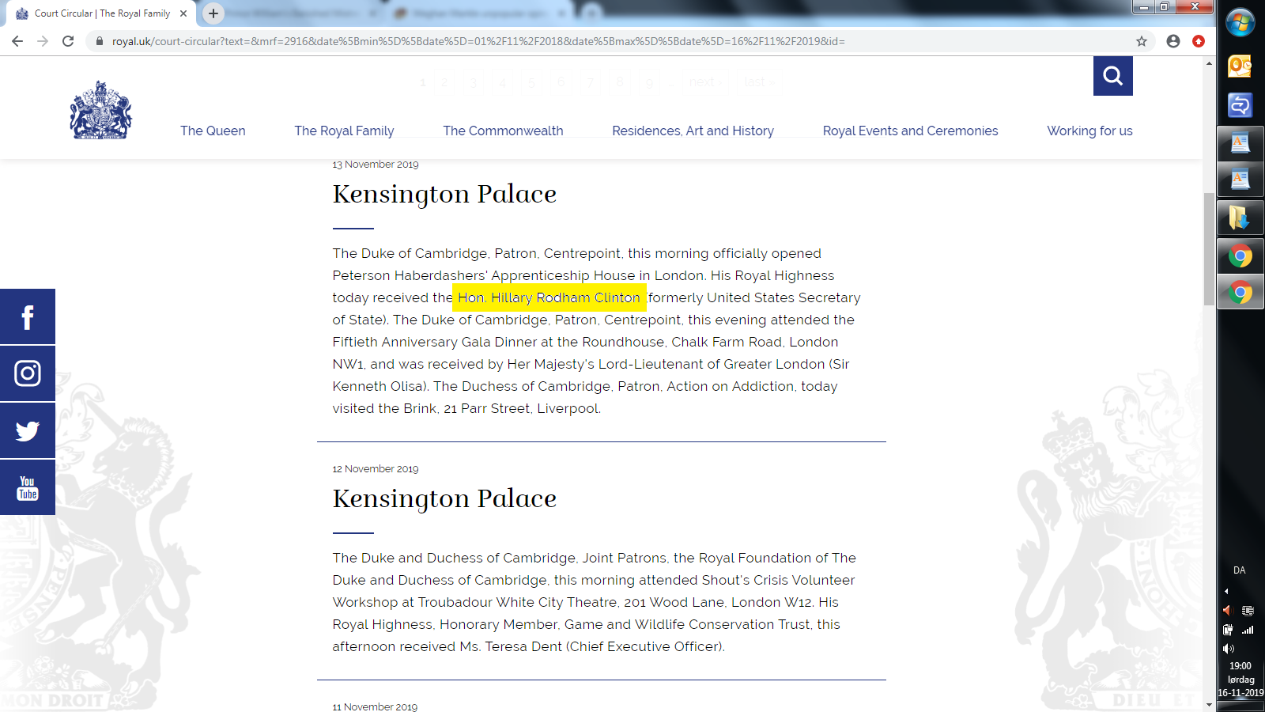Open the network signal tray icon
Screen dimensions: 1265x712
tap(1248, 630)
